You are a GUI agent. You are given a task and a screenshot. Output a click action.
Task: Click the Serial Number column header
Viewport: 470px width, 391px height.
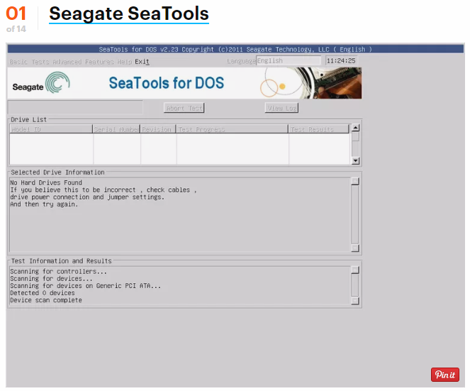pyautogui.click(x=116, y=129)
